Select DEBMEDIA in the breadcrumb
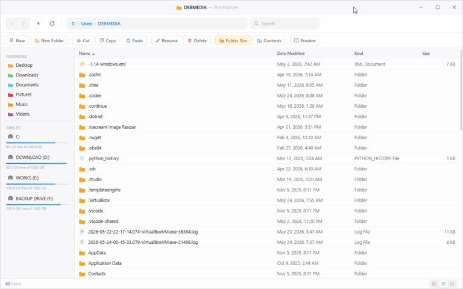This screenshot has height=289, width=463. 109,23
